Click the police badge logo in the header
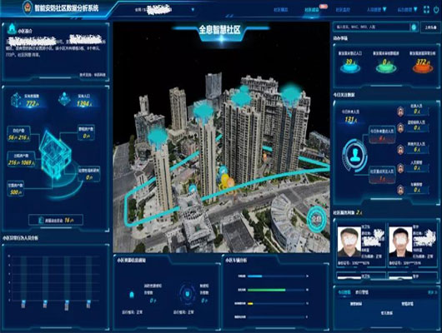Screen dimensions: 442x333 tap(28, 7)
